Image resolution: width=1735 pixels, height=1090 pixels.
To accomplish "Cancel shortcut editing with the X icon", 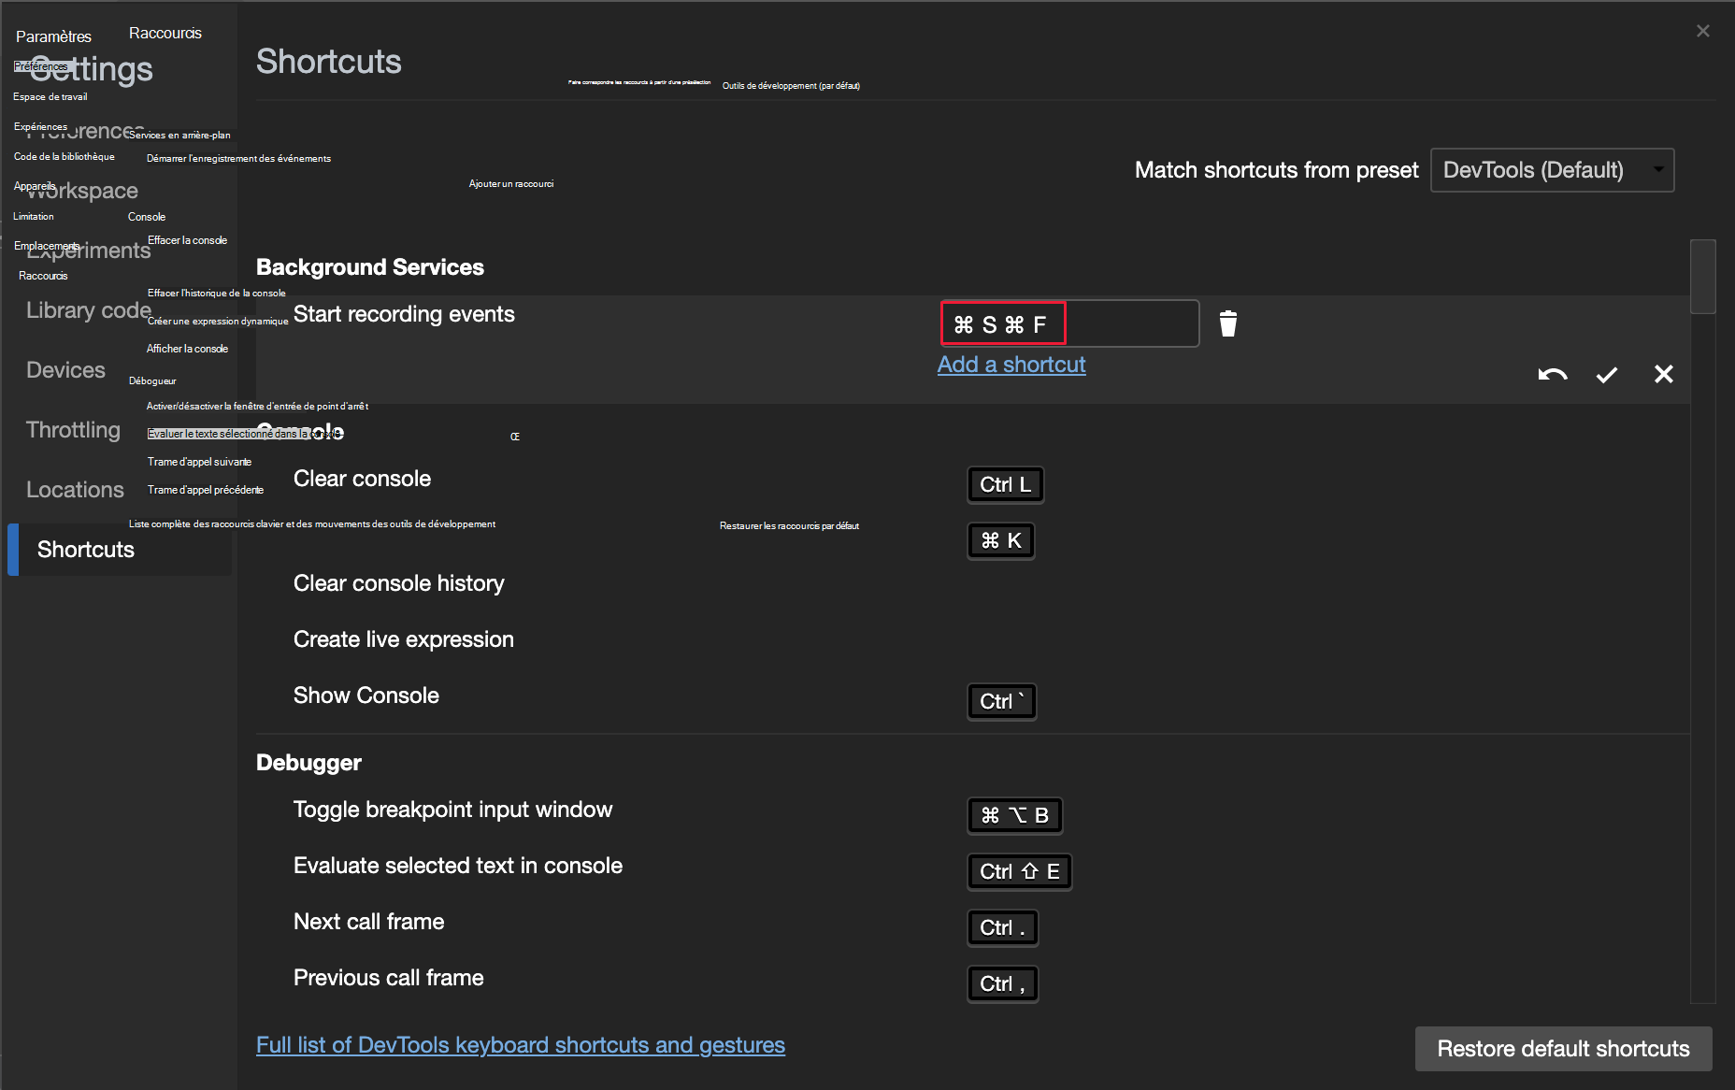I will point(1664,374).
